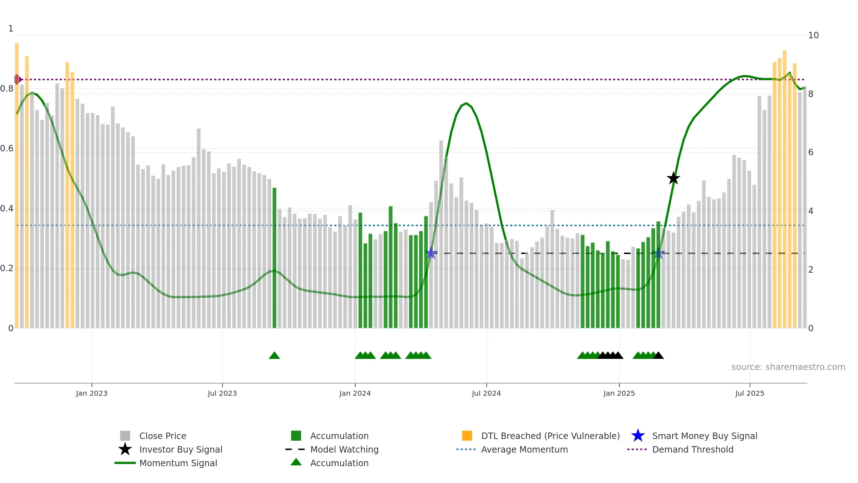This screenshot has height=483, width=858.
Task: Click the blue star marker near April 2024
Action: 431,253
